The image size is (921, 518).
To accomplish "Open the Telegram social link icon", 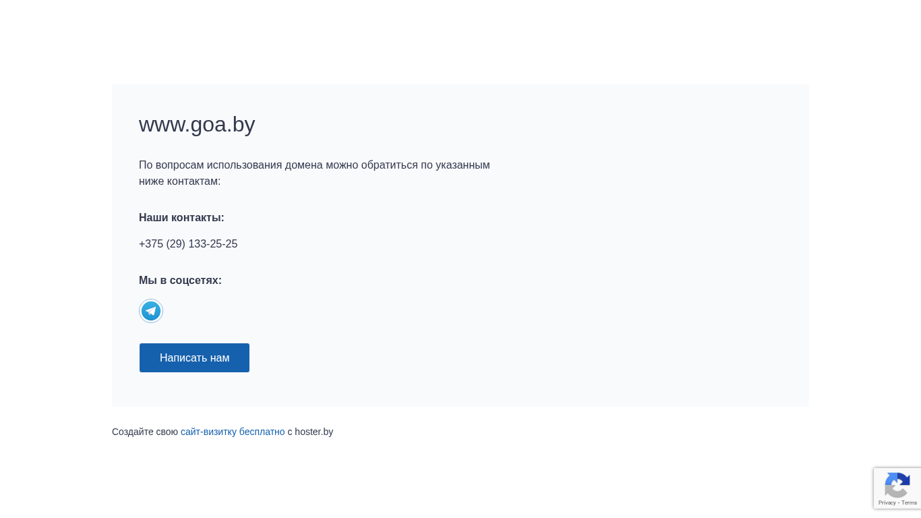I will tap(151, 311).
